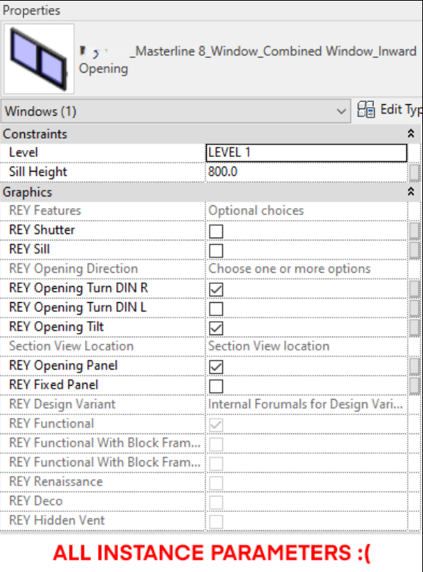Screen dimensions: 423x572
Task: Click the greyed REY Hidden Vent checkbox
Action: point(216,521)
